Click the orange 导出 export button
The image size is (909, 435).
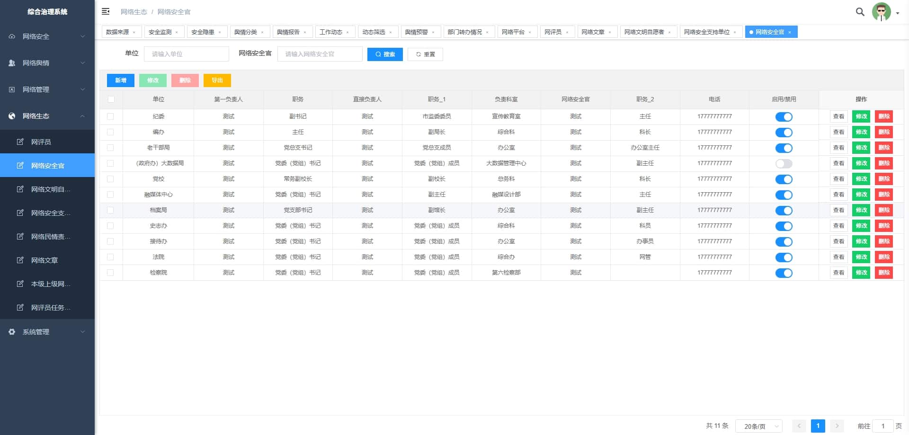click(217, 80)
